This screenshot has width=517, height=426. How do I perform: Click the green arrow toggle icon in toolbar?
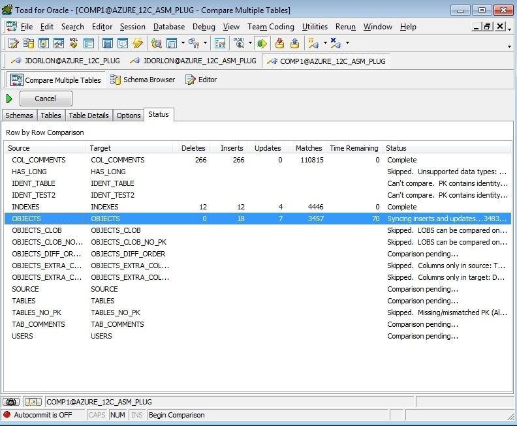pyautogui.click(x=262, y=43)
